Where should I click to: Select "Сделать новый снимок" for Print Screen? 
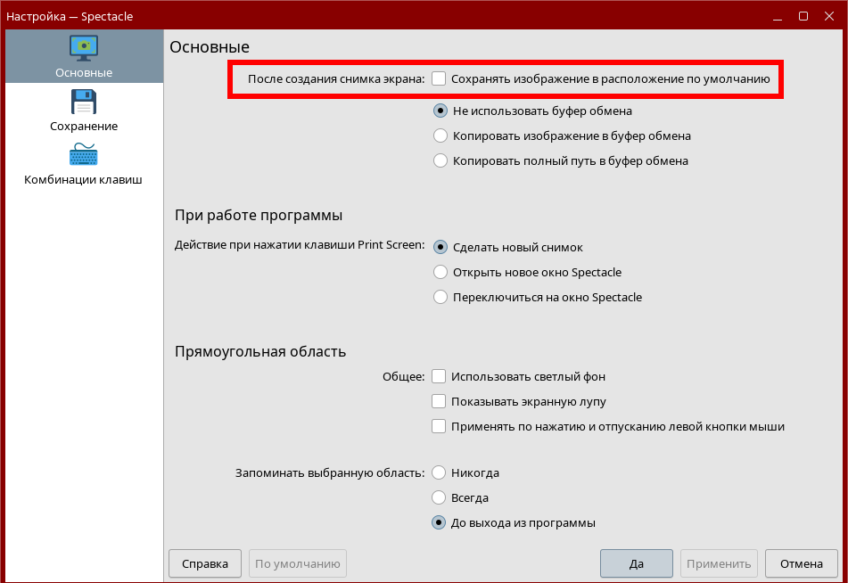(x=440, y=247)
